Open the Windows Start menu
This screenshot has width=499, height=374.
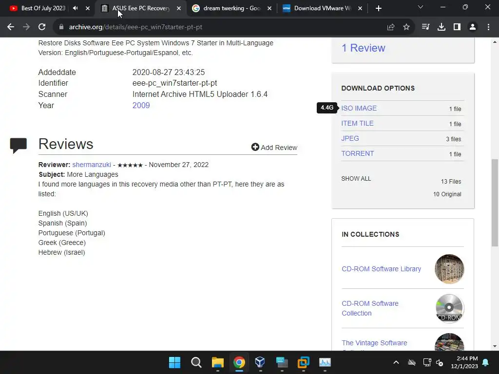[174, 362]
